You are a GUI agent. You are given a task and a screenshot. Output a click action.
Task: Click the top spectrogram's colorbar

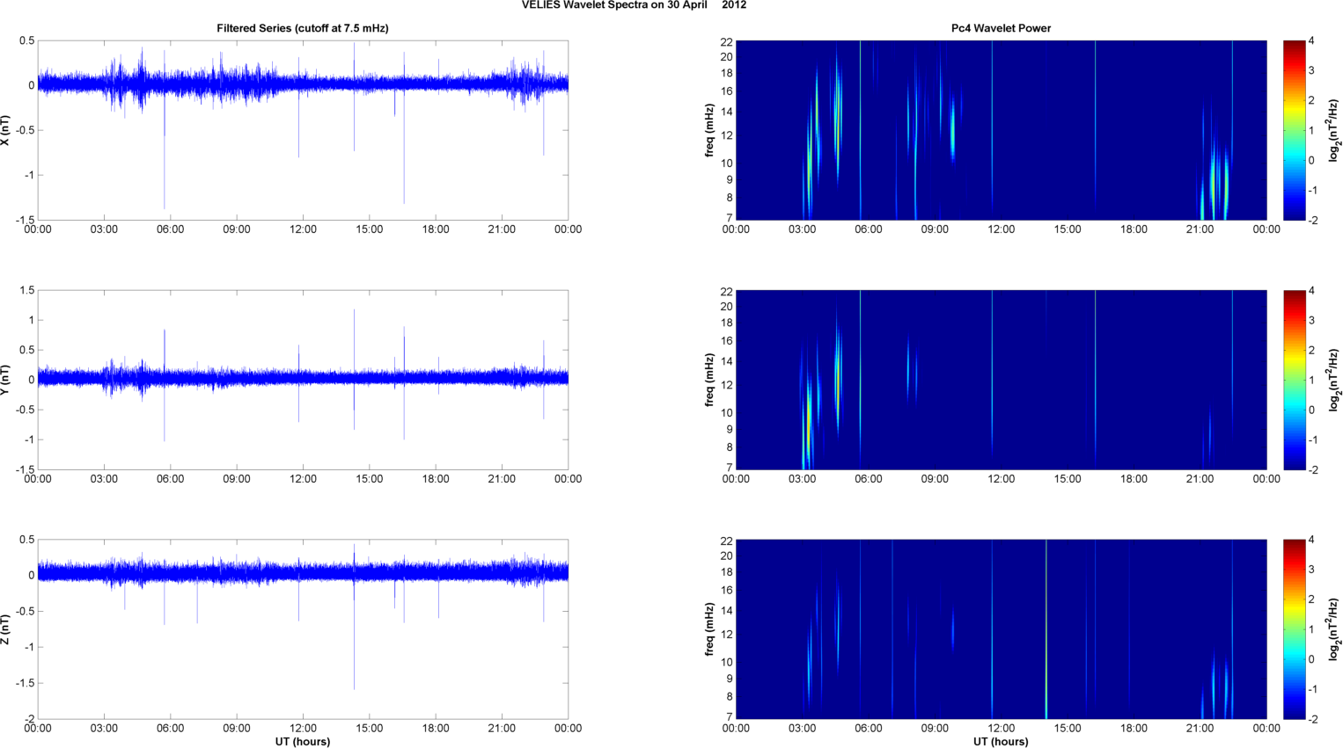pos(1294,130)
